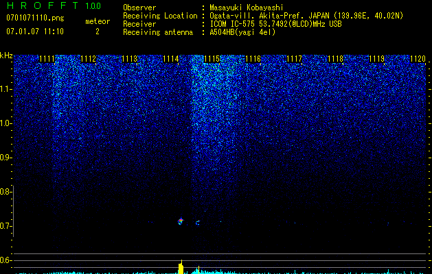Select the ICOM IC-575 53.7492 MHz USB text
Screen dimensions: 432x274
tap(276, 24)
